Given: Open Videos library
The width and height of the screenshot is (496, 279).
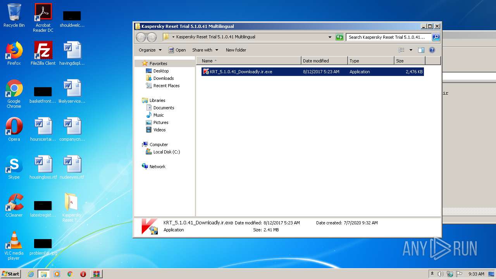Looking at the screenshot, I should tap(156, 130).
